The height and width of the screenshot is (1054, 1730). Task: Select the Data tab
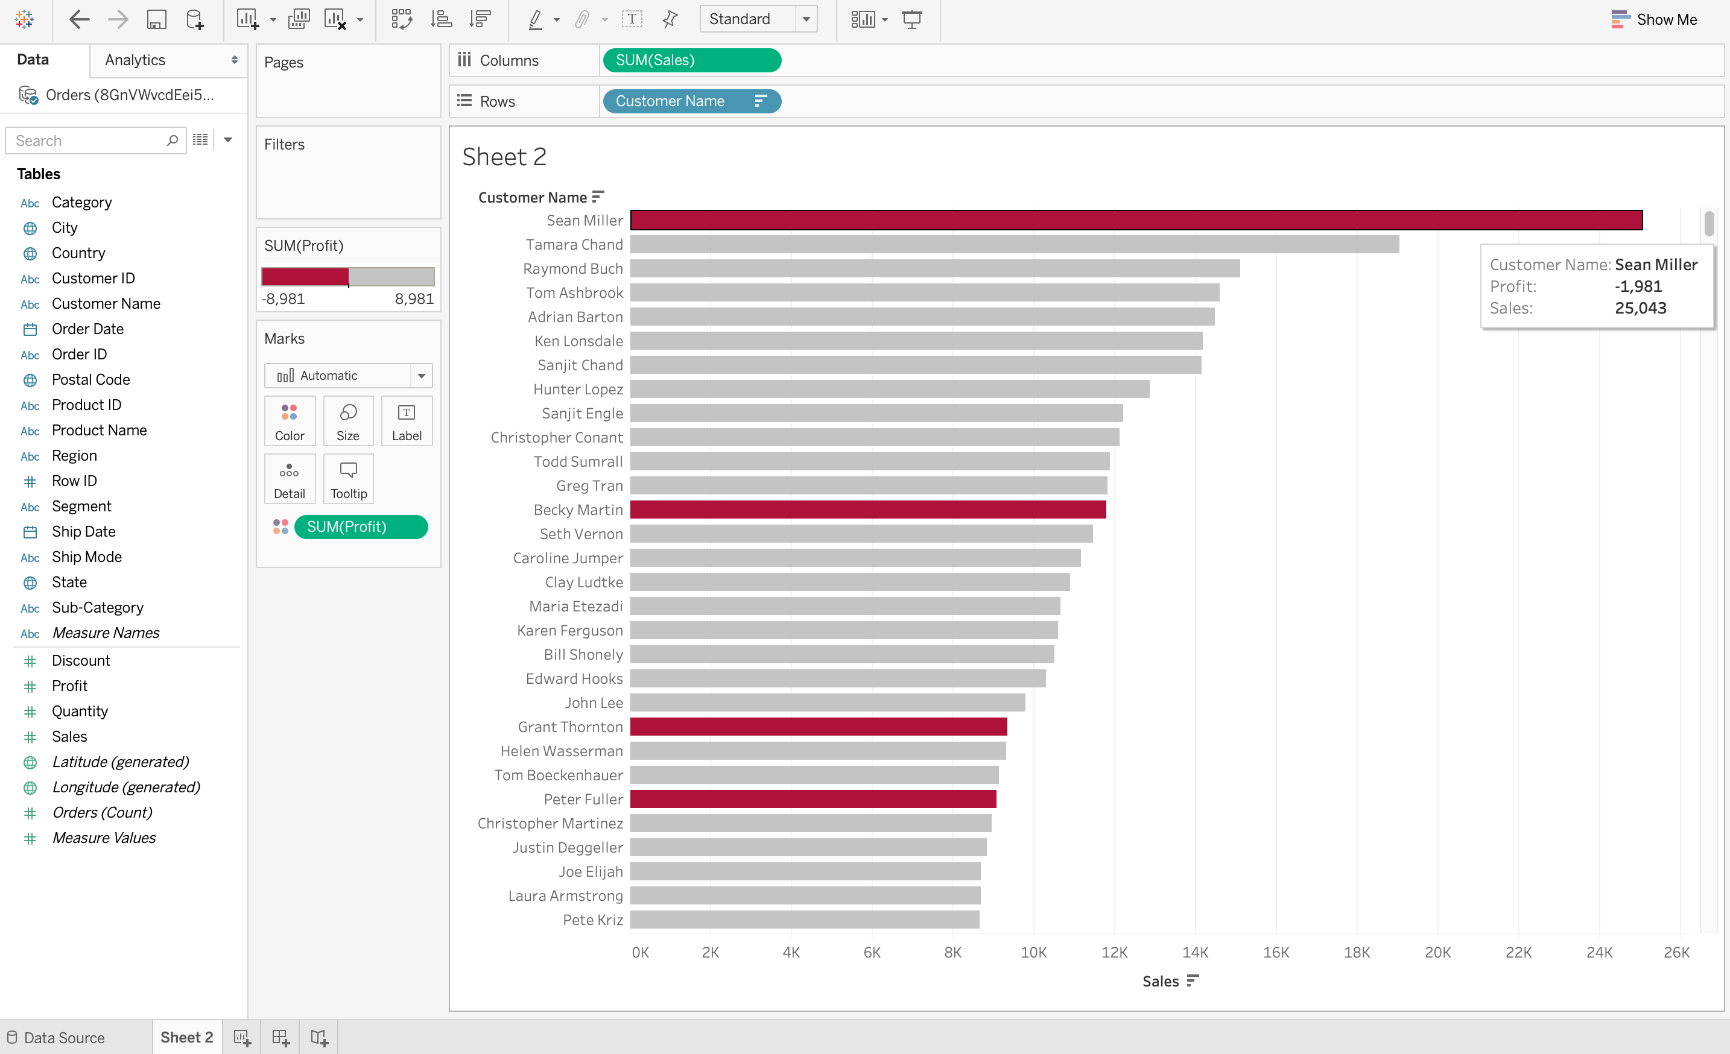(33, 59)
